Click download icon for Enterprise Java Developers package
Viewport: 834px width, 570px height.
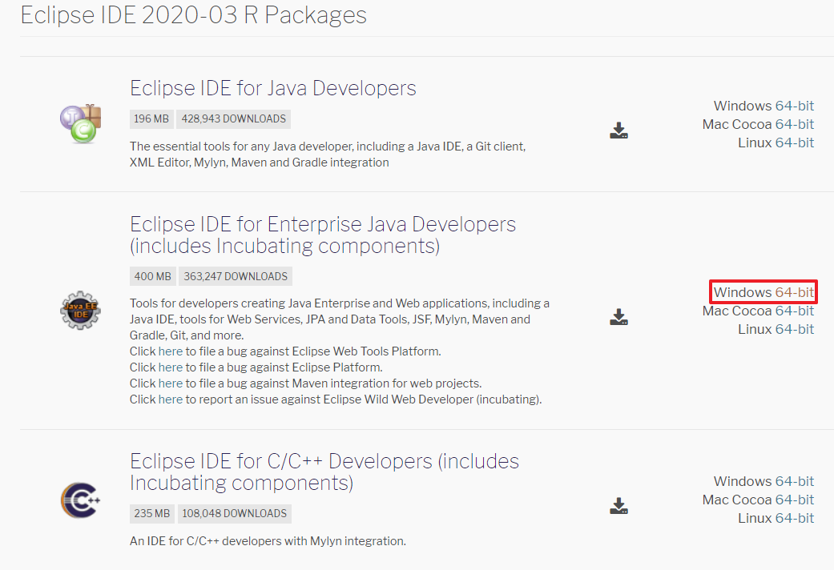[x=618, y=317]
